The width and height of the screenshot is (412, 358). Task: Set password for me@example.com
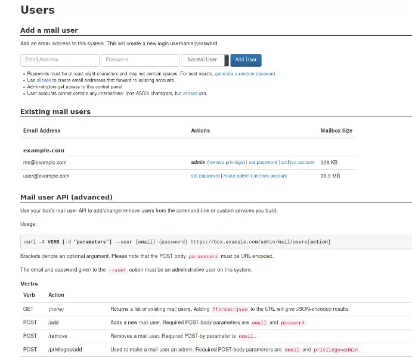(x=263, y=162)
